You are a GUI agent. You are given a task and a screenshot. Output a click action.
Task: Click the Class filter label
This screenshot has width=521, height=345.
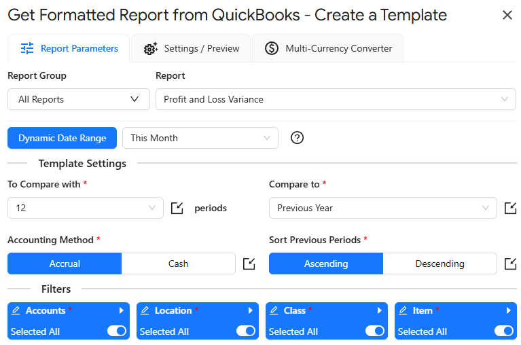(x=294, y=310)
